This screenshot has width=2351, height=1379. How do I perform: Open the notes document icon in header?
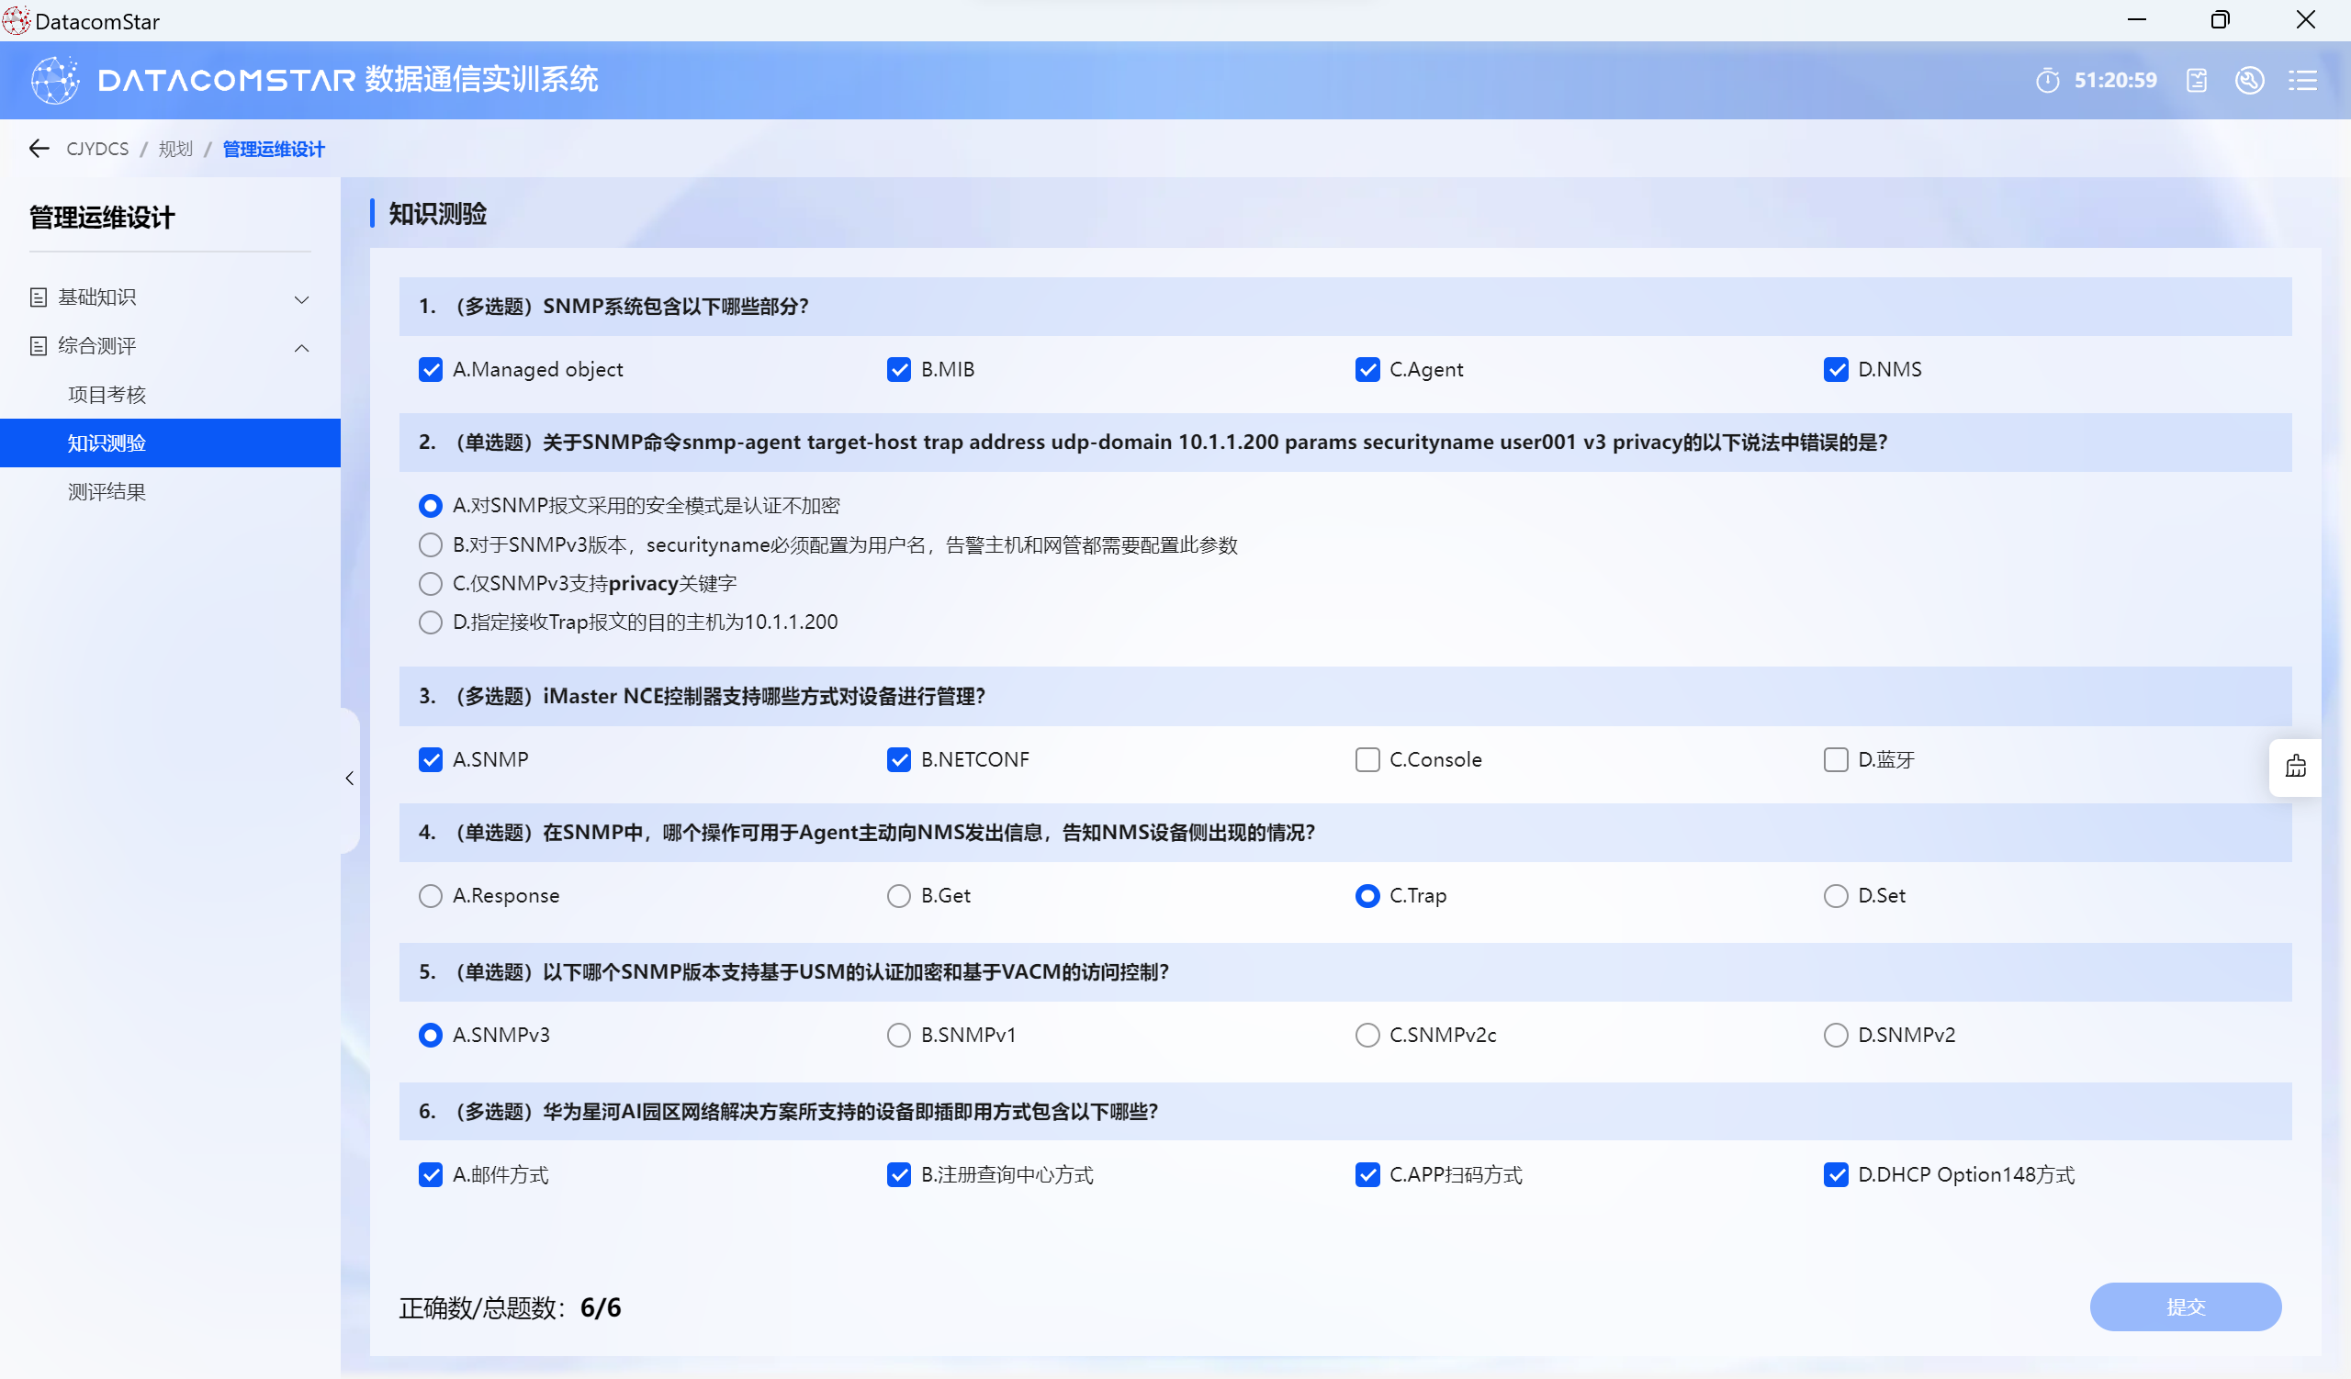2196,80
